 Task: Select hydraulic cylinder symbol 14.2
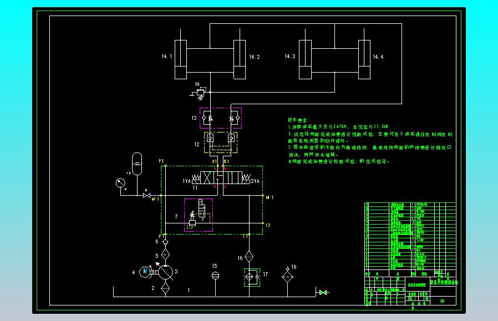240,59
